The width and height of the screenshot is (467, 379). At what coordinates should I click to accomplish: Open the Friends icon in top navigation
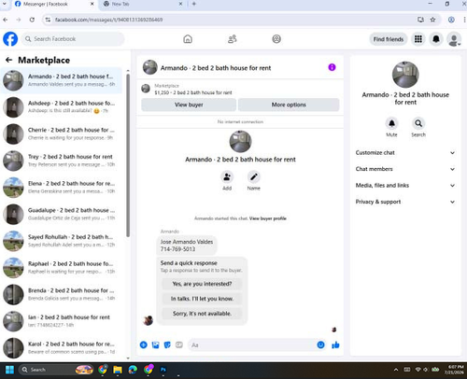233,39
